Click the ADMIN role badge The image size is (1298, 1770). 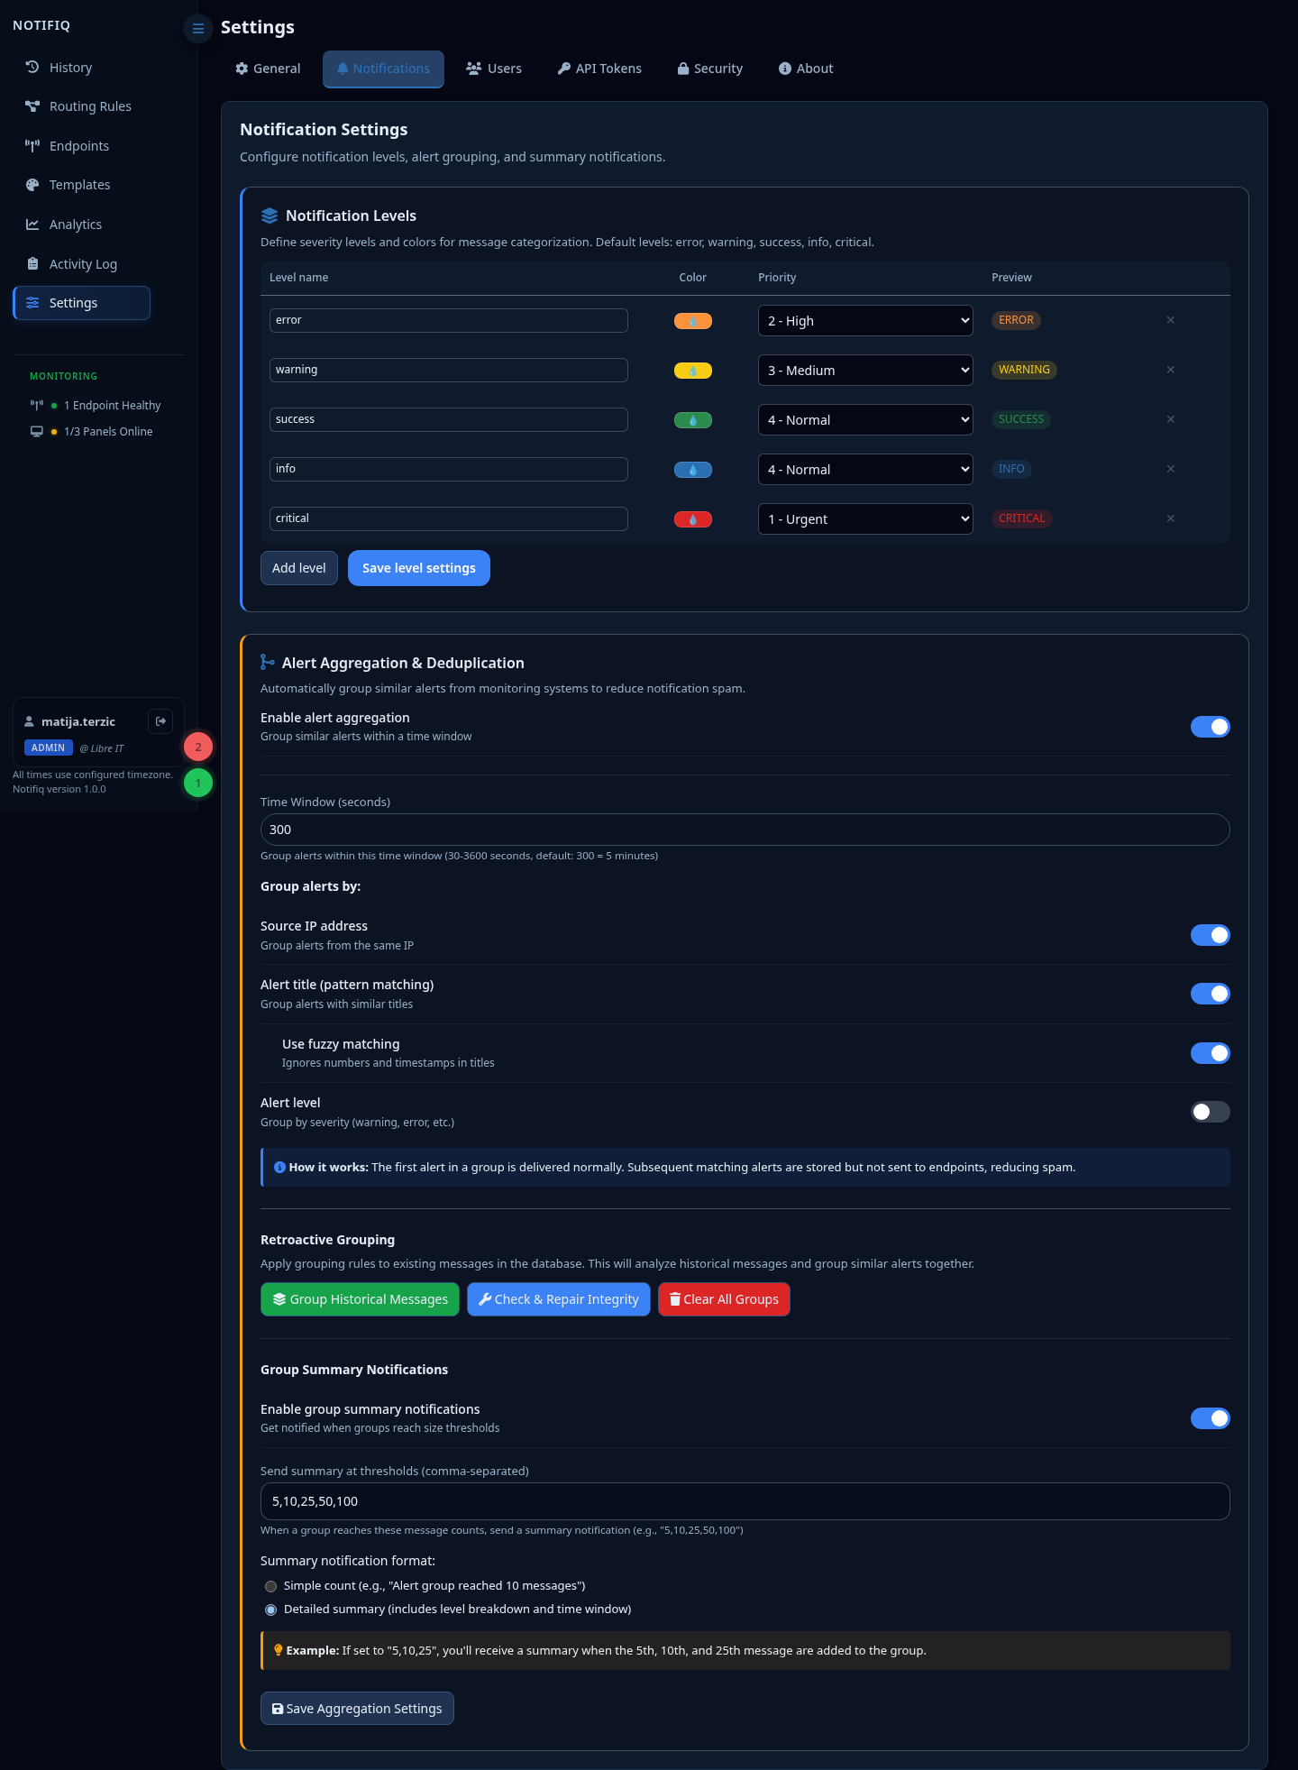48,747
